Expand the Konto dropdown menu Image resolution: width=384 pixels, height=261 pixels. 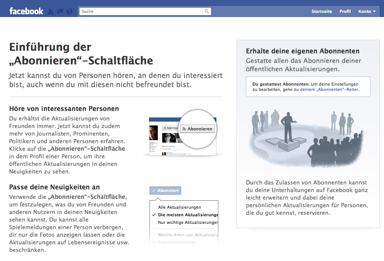[367, 11]
